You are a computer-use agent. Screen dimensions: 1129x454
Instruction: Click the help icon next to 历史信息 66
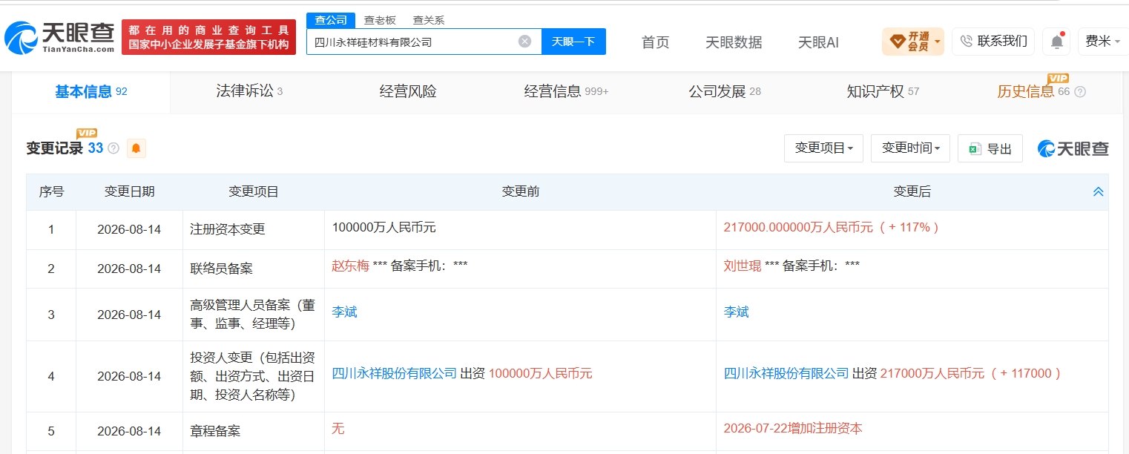(x=1080, y=92)
